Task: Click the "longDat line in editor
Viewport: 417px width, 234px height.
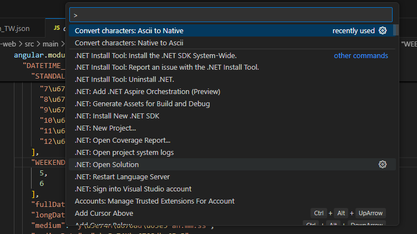Action: (48, 215)
